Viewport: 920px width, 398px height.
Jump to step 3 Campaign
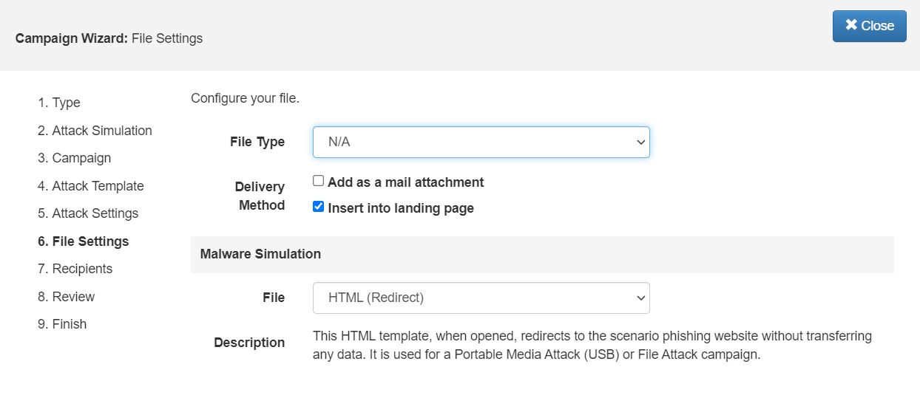coord(74,158)
